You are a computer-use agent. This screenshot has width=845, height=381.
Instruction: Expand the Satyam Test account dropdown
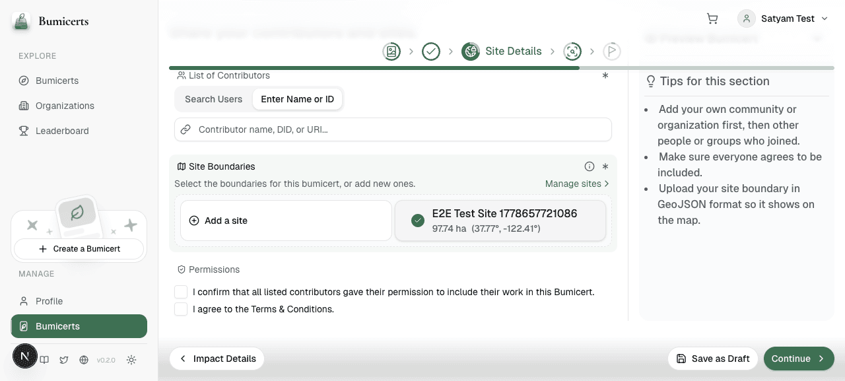point(783,18)
